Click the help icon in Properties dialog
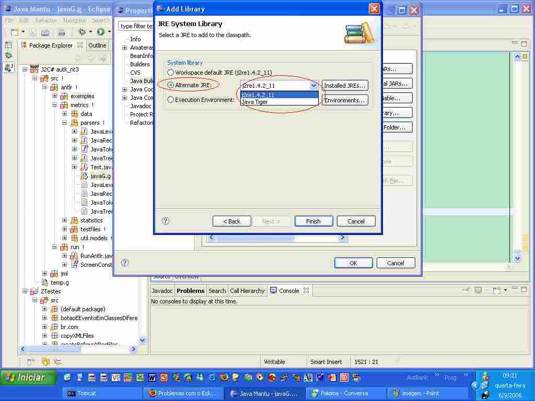Screen dimensions: 535x401 pos(125,263)
